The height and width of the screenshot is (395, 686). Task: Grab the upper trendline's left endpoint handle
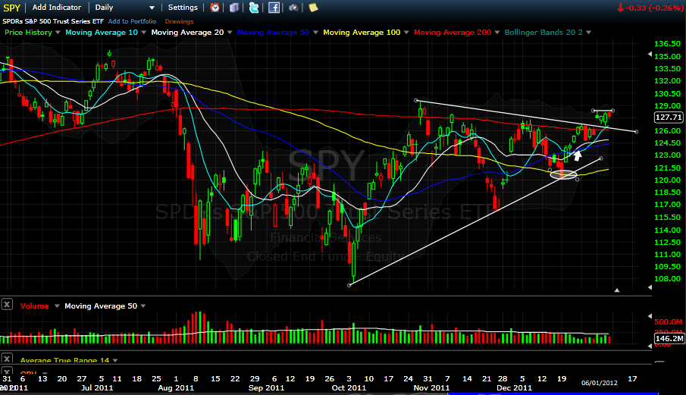coord(416,101)
